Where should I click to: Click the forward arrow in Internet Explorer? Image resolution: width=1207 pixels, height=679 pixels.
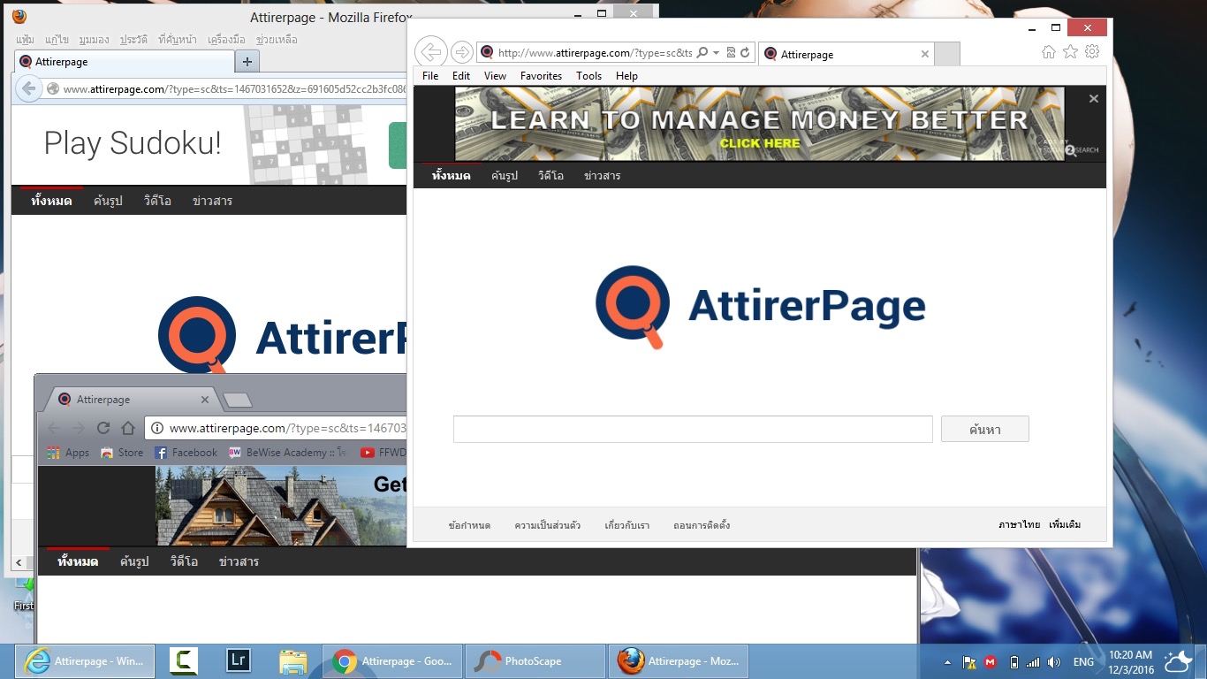tap(461, 52)
